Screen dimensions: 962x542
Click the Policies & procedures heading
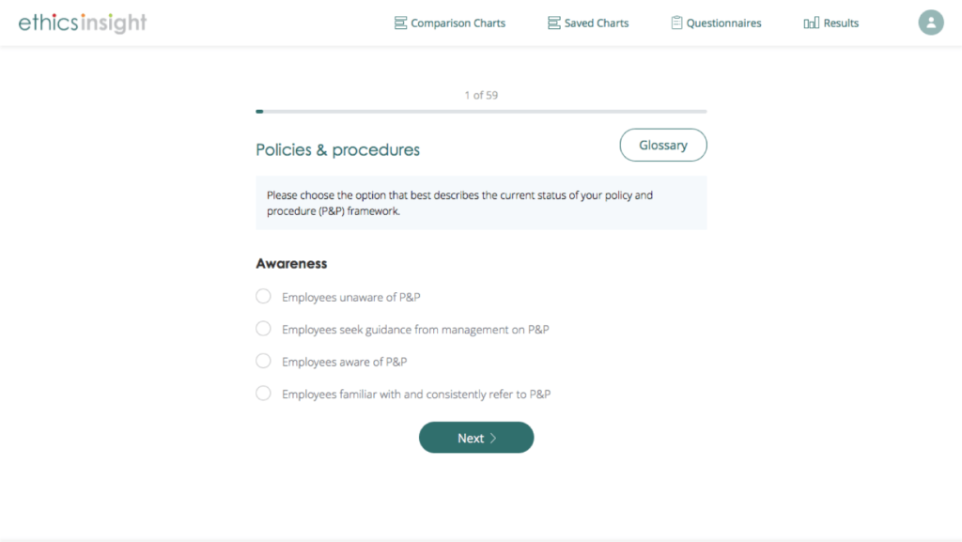pos(337,150)
